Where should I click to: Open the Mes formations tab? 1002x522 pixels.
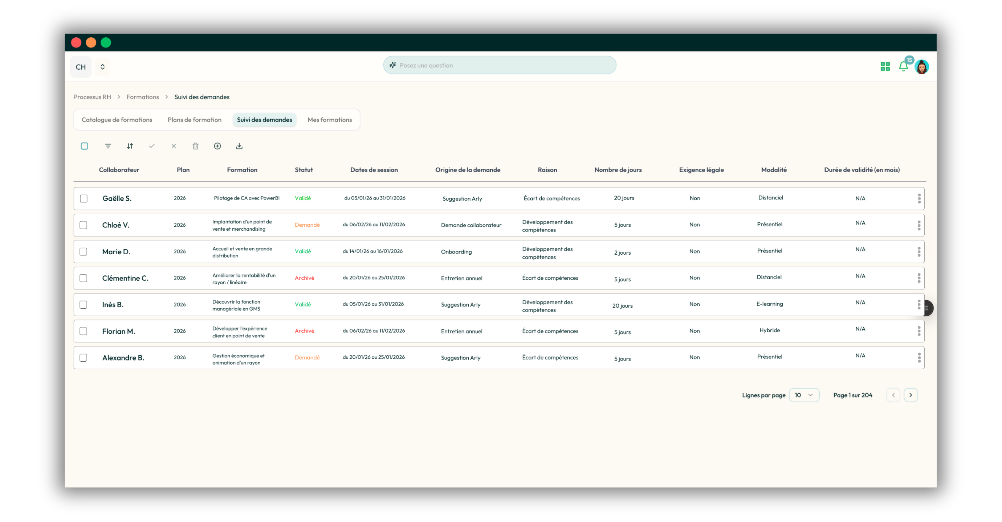tap(330, 120)
